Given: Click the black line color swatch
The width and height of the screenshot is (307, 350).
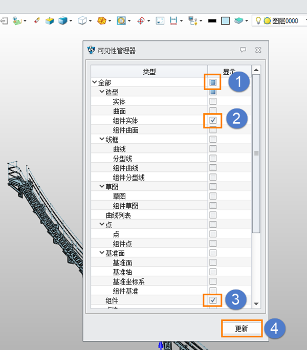Looking at the screenshot, I should coord(212,21).
